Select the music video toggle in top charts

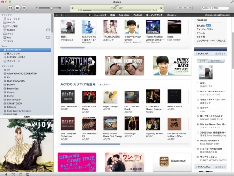coord(216,61)
